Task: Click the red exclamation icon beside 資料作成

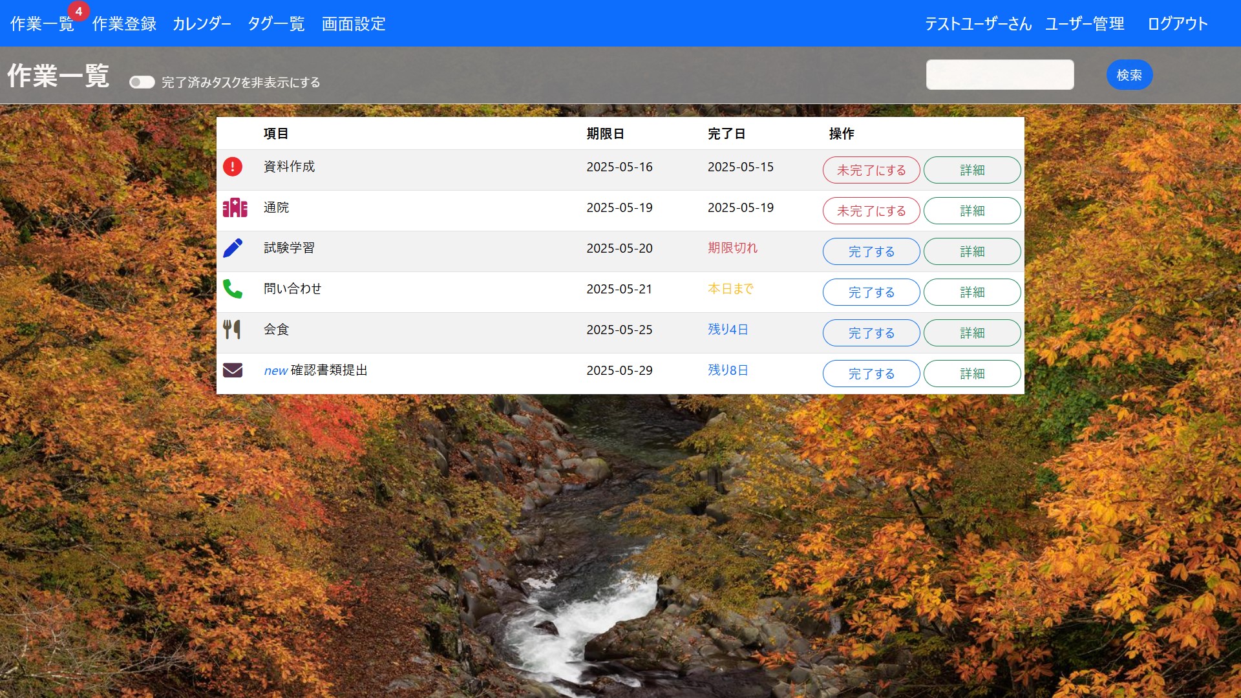Action: tap(233, 167)
